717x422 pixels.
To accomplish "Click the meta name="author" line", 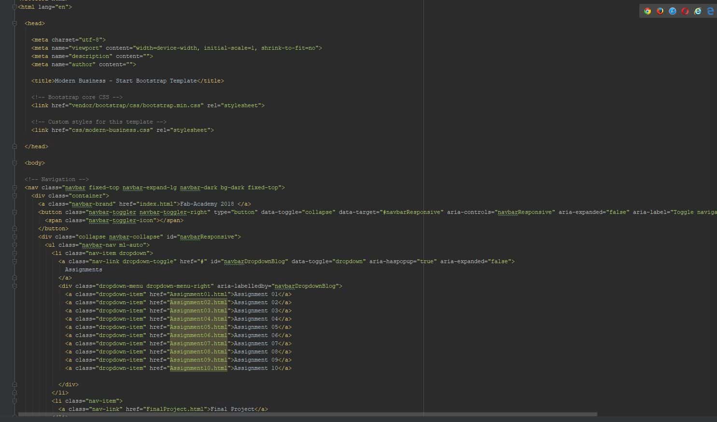I will point(84,64).
